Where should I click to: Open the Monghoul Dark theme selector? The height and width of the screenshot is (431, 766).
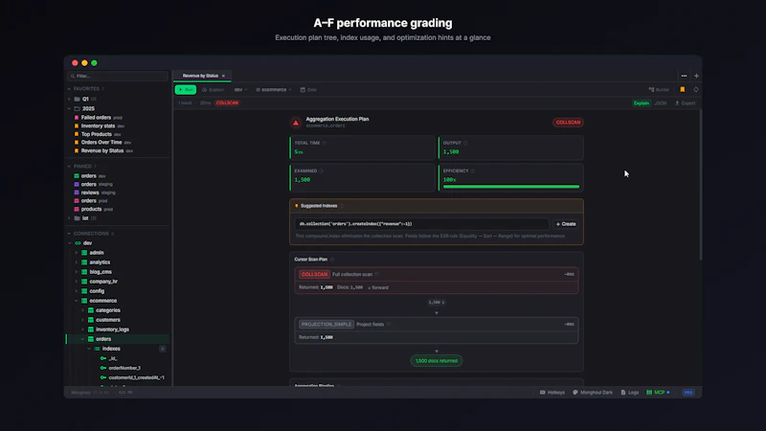(x=593, y=393)
